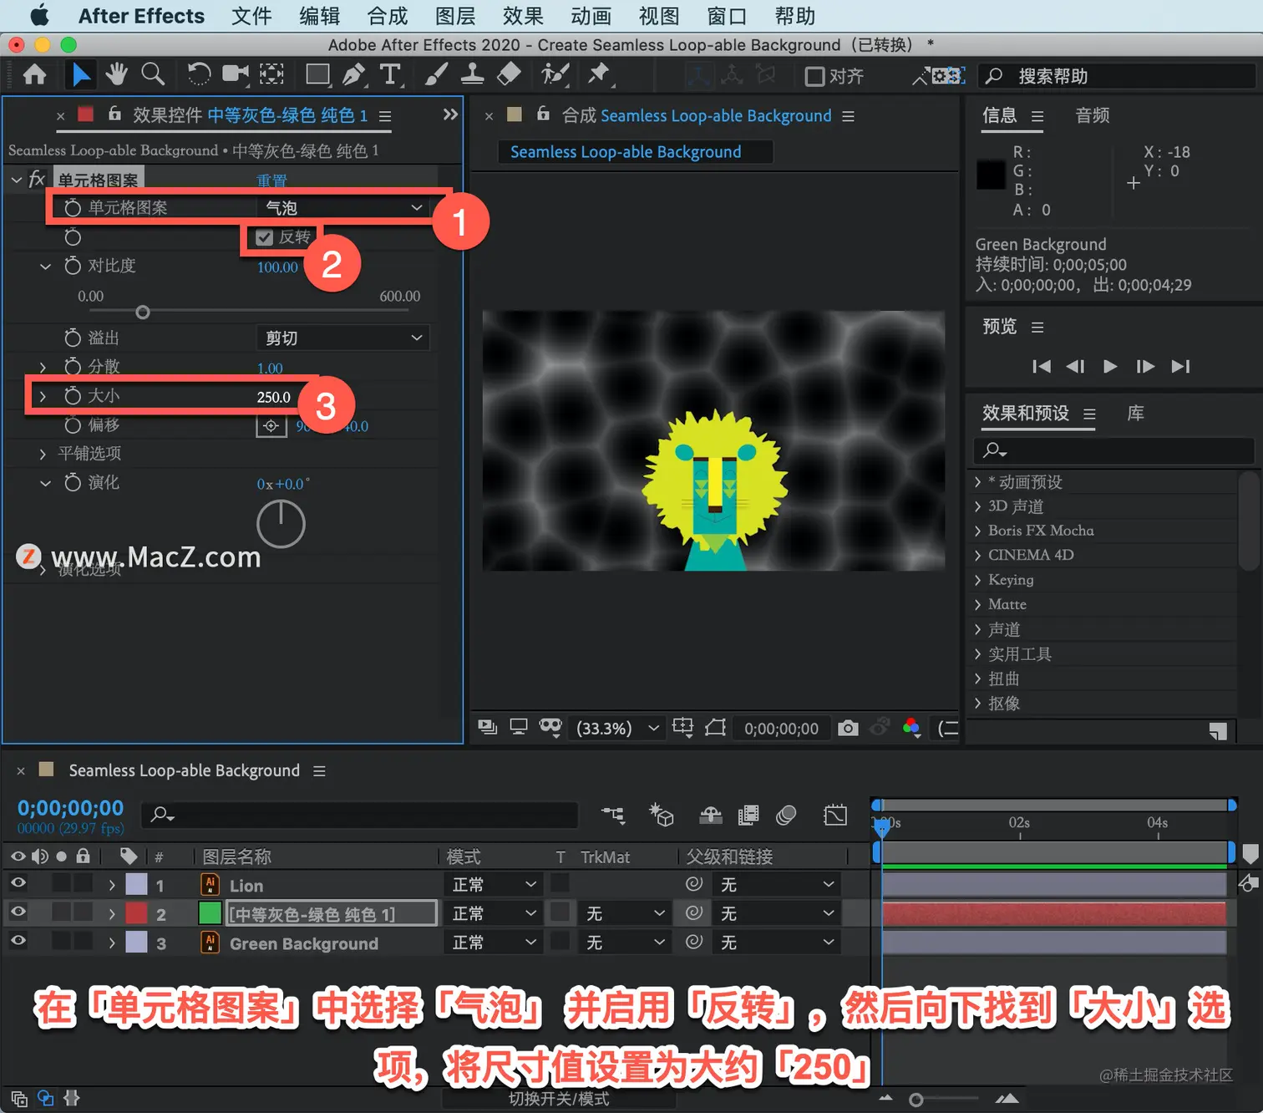Select the Rotation tool
Screen dimensions: 1263x1113
199,75
